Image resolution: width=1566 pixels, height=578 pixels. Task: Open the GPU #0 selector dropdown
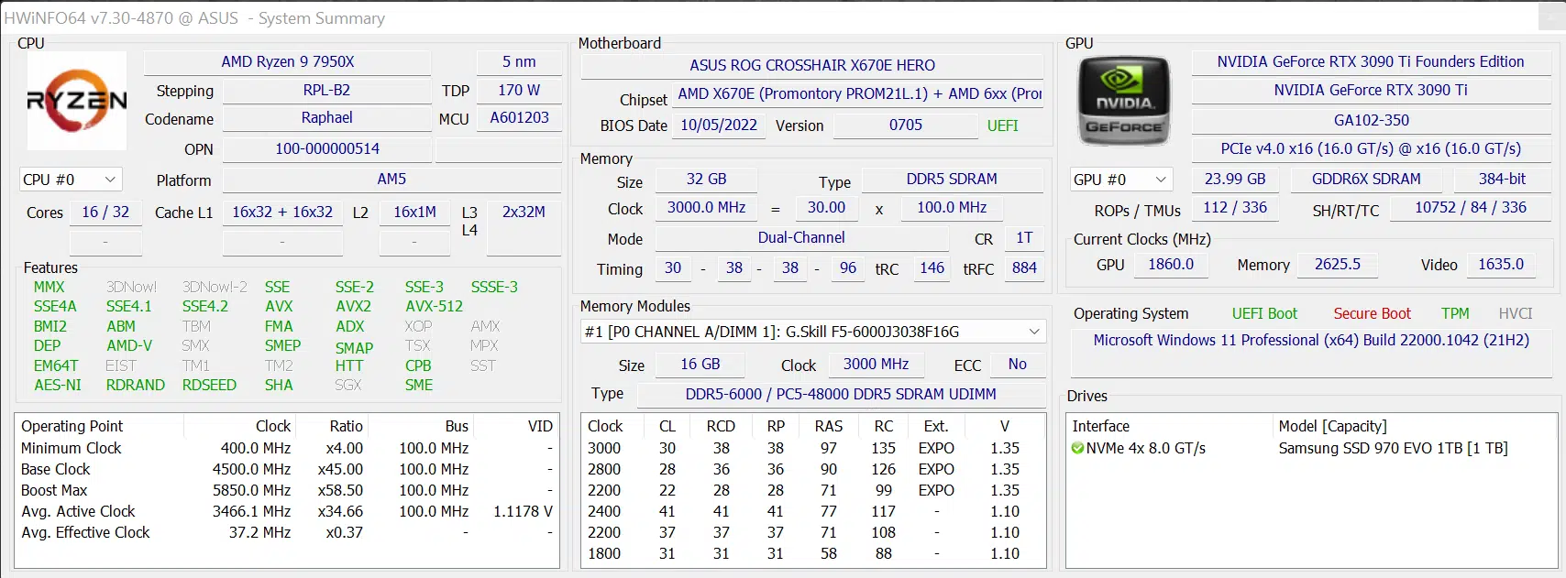point(1121,180)
